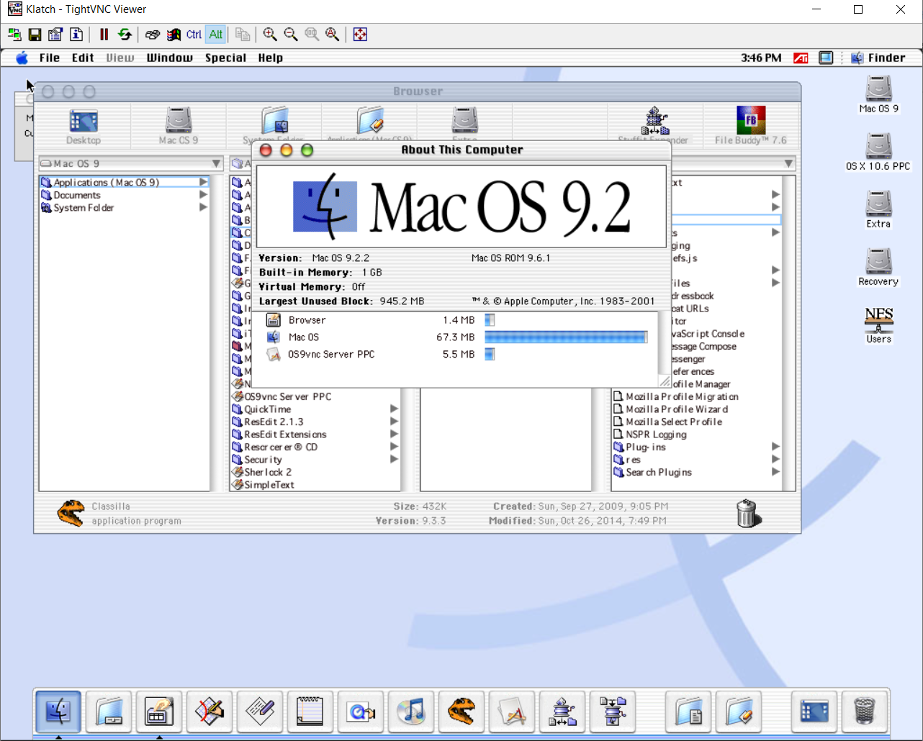Select Mozilla Profile Migration file
Screen dimensions: 923x741
(x=676, y=396)
